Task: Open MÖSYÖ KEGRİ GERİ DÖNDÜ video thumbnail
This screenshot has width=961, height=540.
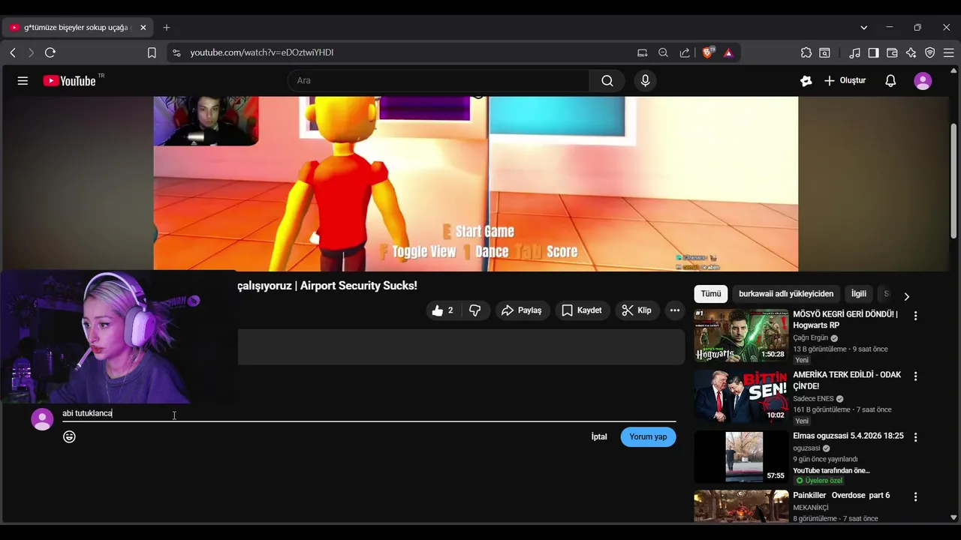Action: 741,335
